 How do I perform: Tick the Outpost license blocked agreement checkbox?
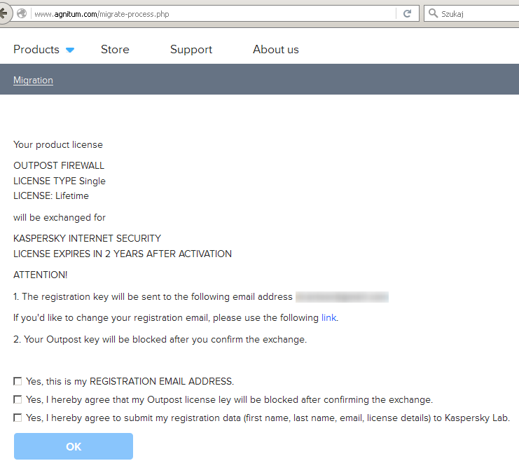[x=18, y=400]
